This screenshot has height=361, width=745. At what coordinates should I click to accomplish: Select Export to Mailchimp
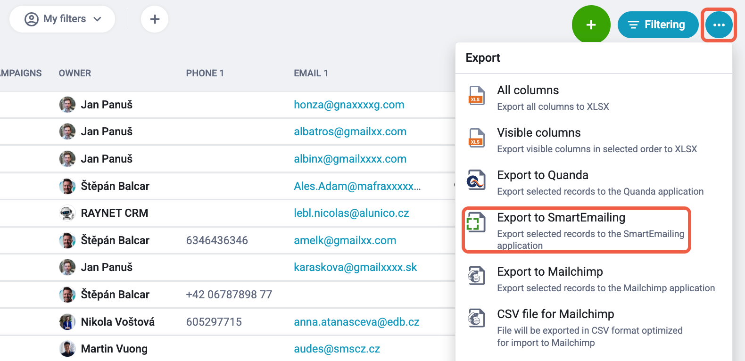click(593, 279)
